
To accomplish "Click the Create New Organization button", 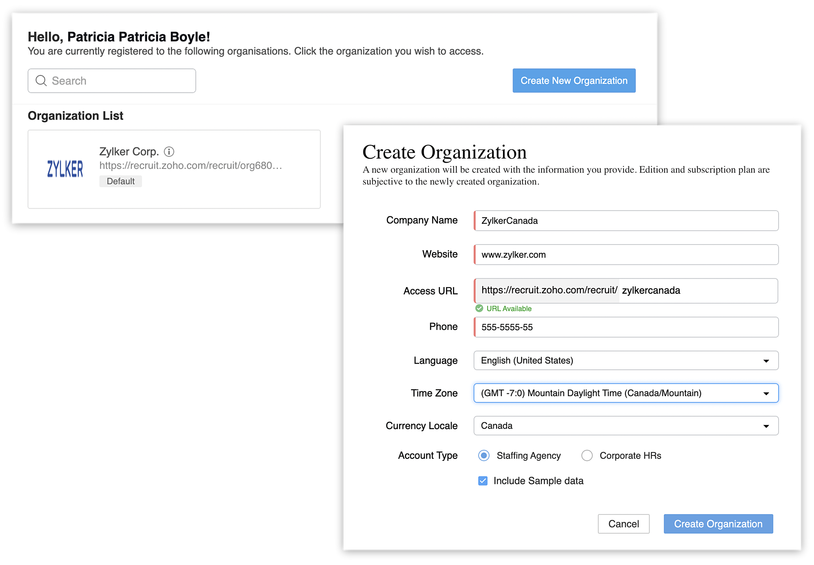I will point(573,81).
